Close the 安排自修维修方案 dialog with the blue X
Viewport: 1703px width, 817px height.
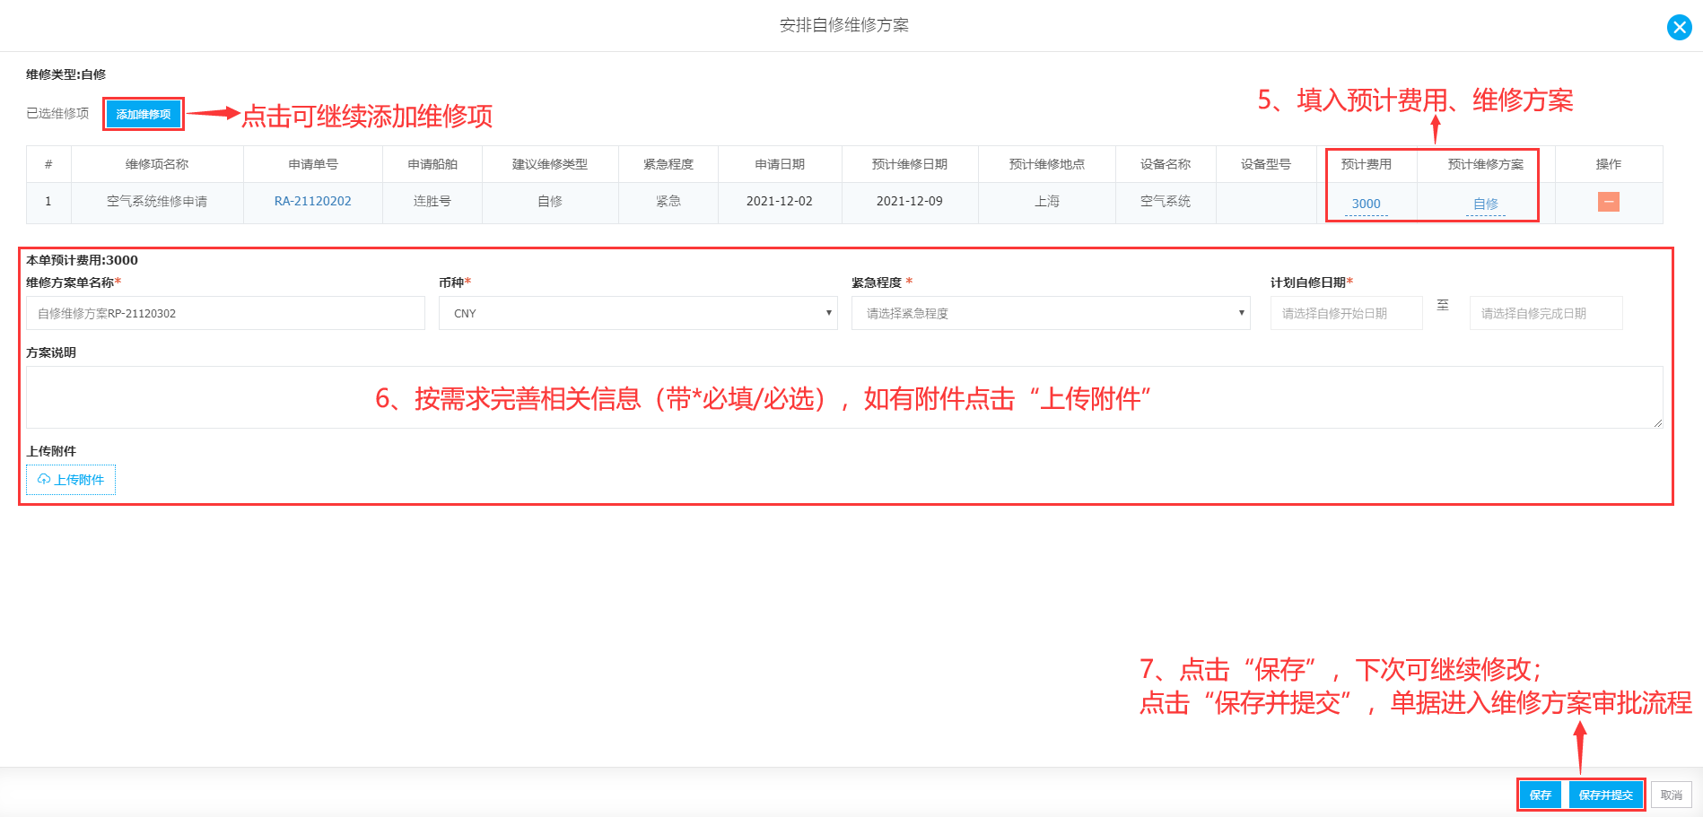(1679, 27)
